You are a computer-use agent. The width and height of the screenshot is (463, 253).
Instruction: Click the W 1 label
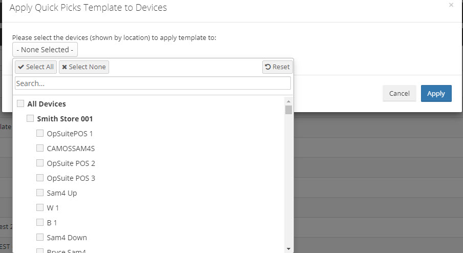53,208
